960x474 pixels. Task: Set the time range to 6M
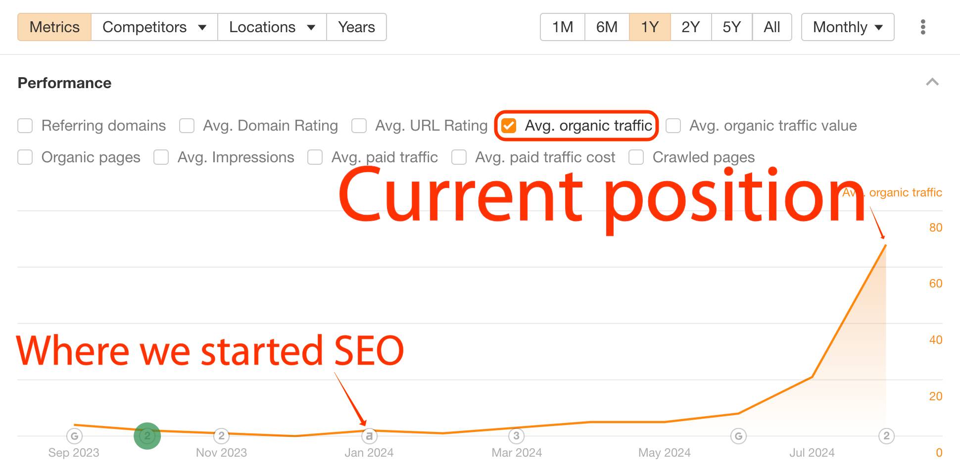point(607,27)
